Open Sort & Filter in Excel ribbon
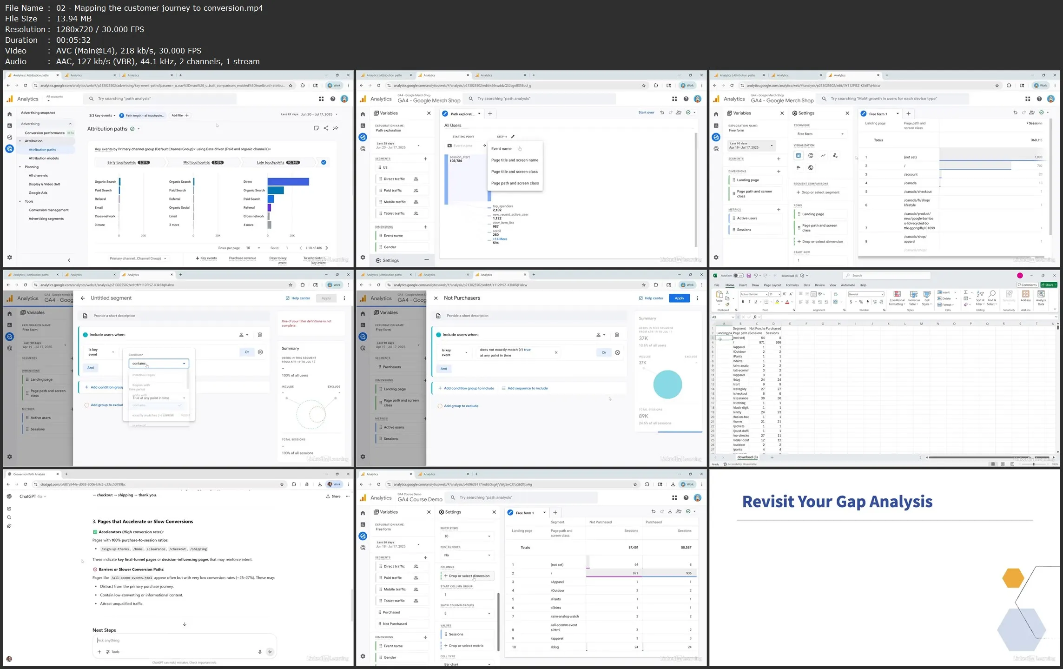 pos(980,298)
